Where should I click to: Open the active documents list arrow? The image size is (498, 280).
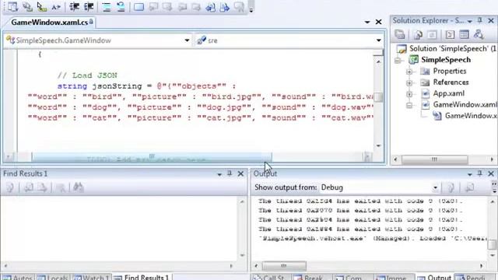click(367, 22)
